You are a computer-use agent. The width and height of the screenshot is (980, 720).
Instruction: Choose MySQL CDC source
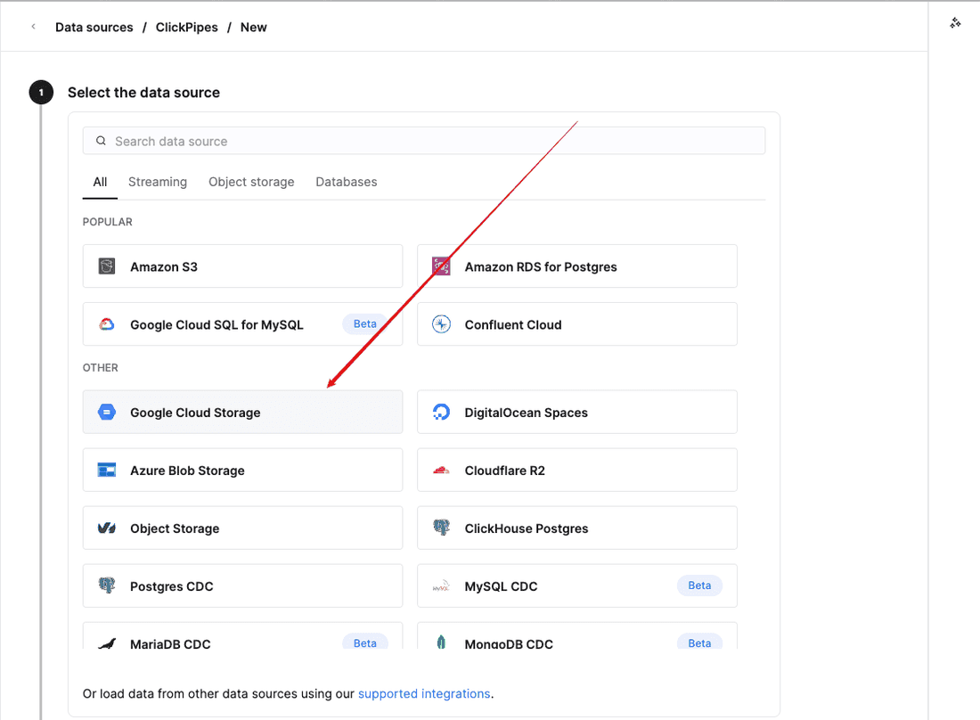pyautogui.click(x=577, y=585)
